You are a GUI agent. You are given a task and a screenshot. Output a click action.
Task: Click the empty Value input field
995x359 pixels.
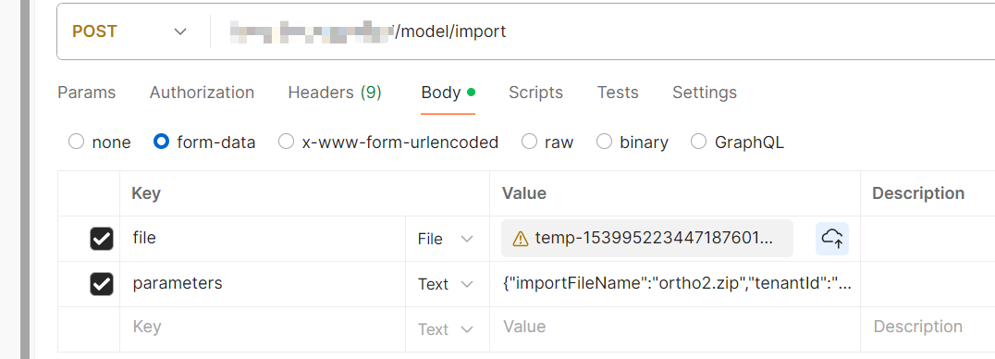[x=675, y=329]
